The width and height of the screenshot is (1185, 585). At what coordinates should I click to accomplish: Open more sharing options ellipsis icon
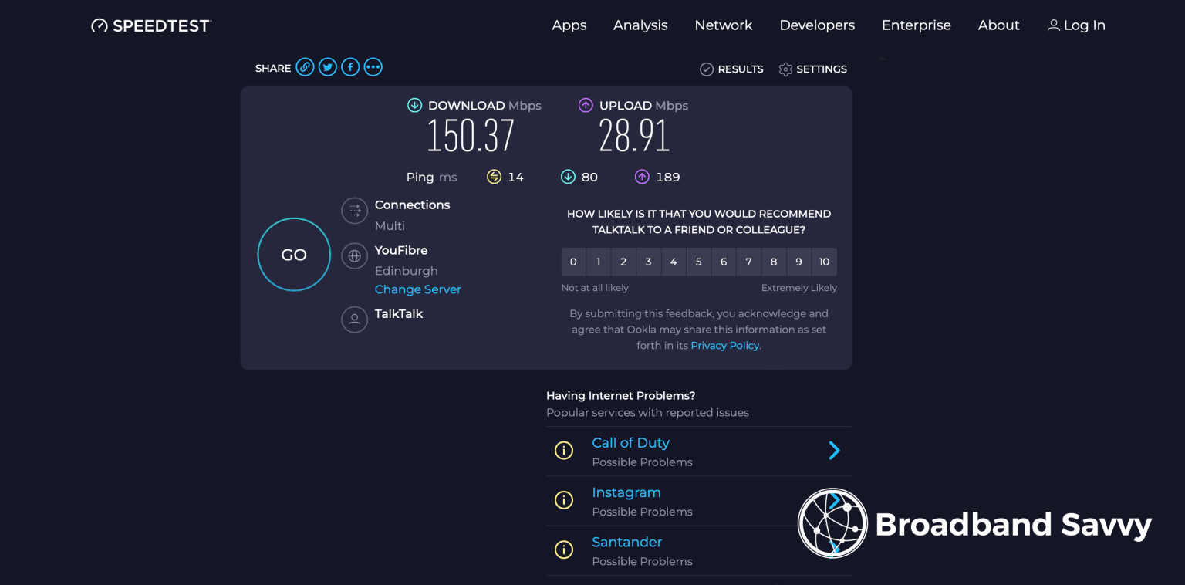pyautogui.click(x=373, y=66)
